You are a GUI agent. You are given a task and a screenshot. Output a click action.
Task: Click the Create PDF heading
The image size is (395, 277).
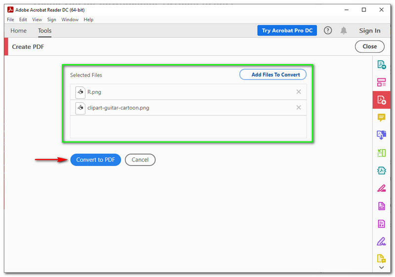click(x=28, y=47)
